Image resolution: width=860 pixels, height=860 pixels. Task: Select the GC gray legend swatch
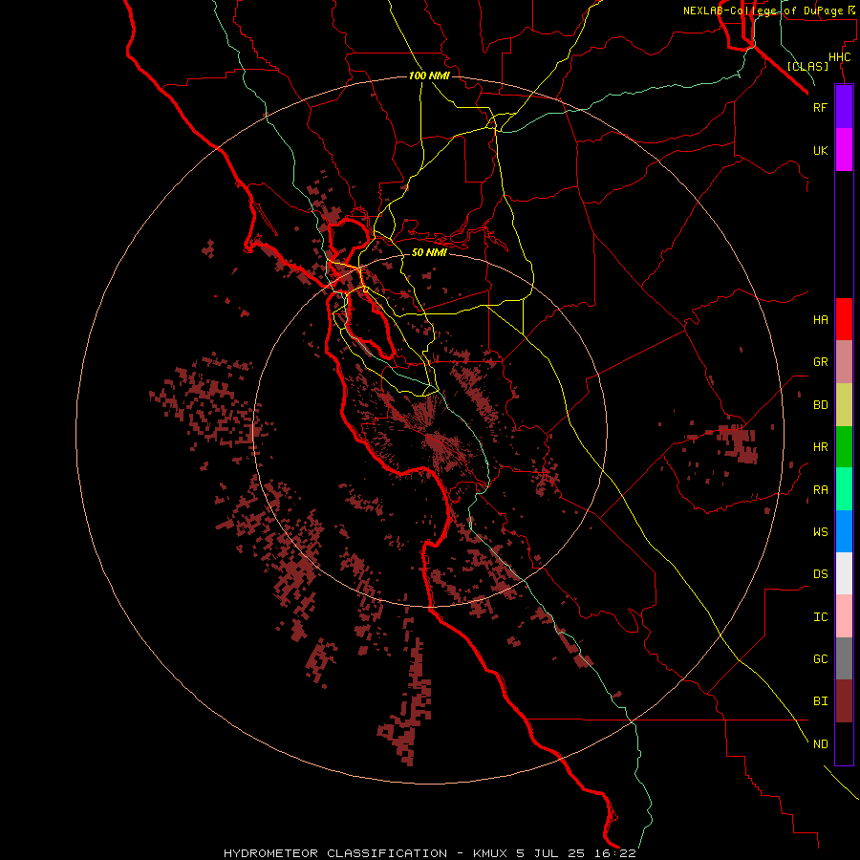click(x=844, y=658)
